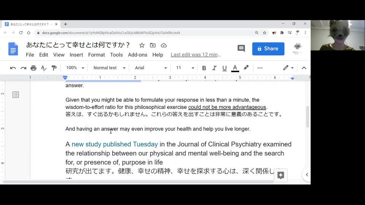This screenshot has width=365, height=205.
Task: Open the font size 11 dropdown
Action: (185, 68)
